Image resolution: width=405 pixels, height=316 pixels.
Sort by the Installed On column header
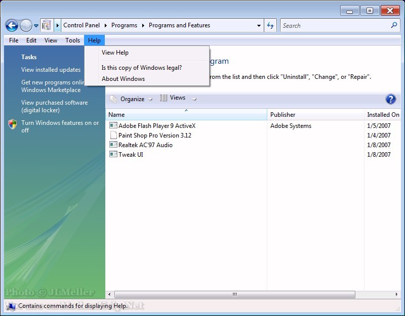[383, 115]
